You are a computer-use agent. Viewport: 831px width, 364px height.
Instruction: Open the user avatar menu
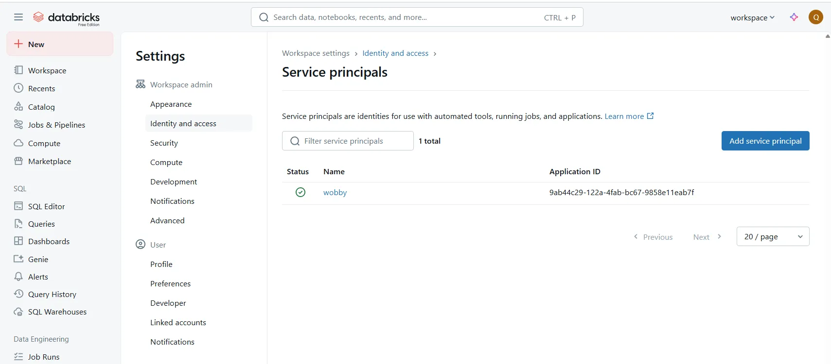coord(815,17)
